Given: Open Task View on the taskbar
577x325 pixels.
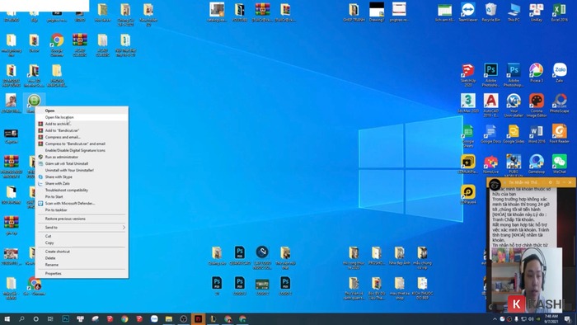Looking at the screenshot, I should coord(50,319).
